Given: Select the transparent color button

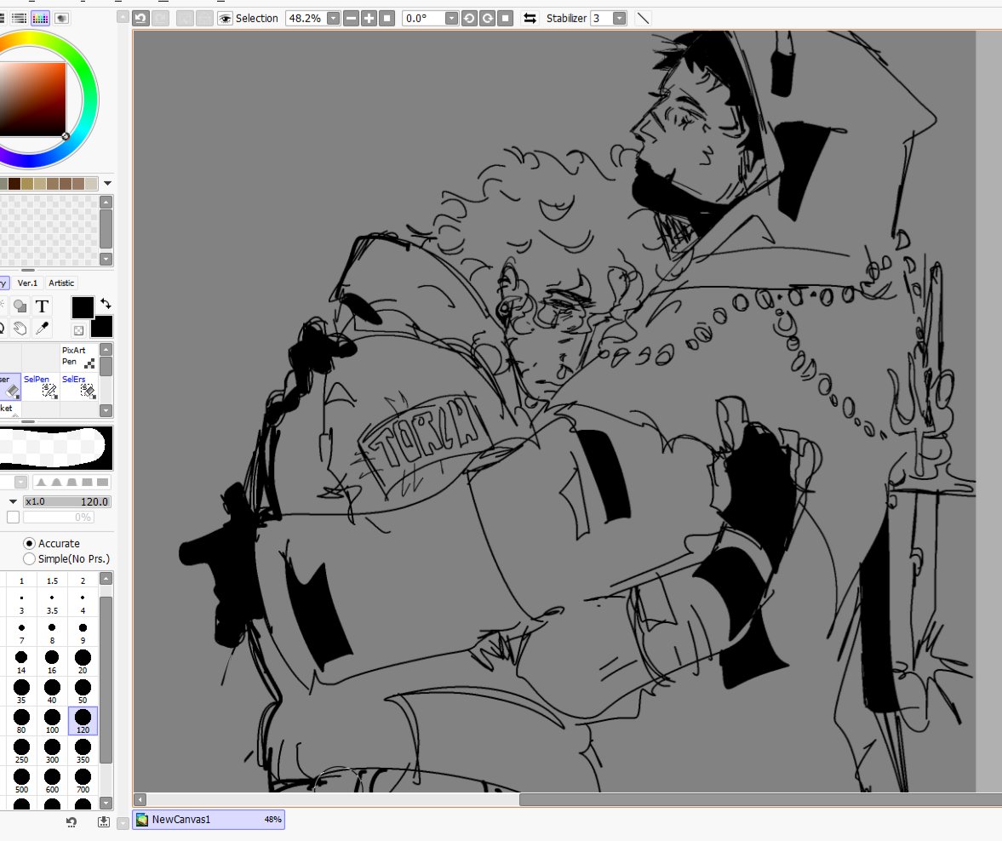Looking at the screenshot, I should [x=78, y=330].
